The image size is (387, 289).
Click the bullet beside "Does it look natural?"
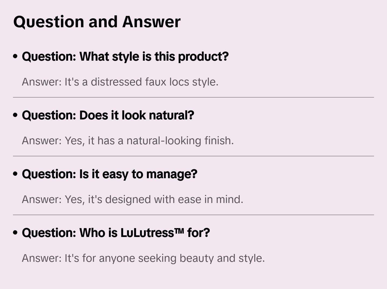tap(15, 115)
